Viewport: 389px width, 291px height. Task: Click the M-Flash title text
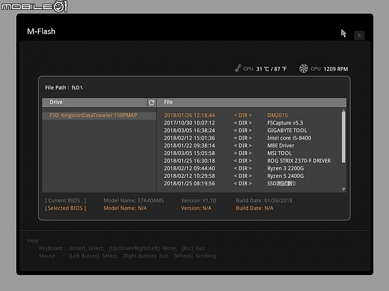(x=41, y=31)
